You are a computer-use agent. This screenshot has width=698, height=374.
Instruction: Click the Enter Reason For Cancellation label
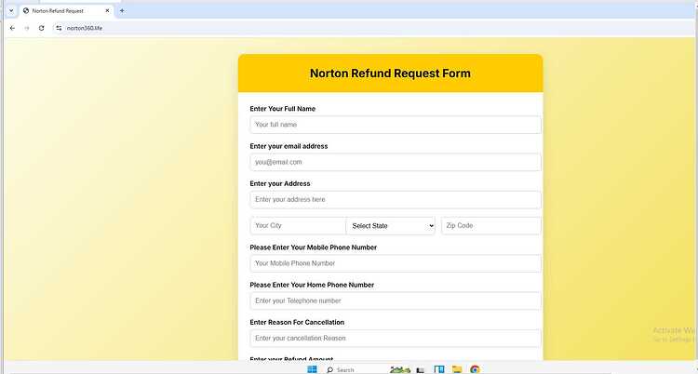[x=297, y=322]
